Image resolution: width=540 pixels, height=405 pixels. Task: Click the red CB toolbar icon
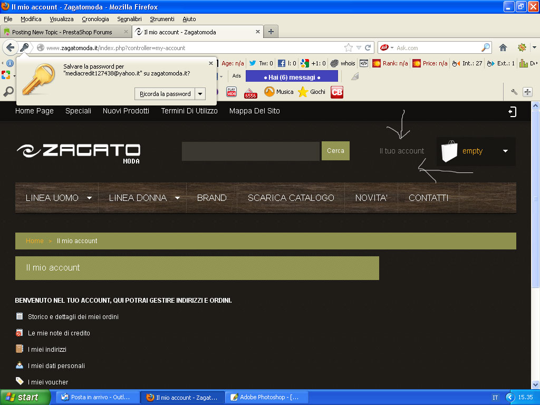click(337, 92)
